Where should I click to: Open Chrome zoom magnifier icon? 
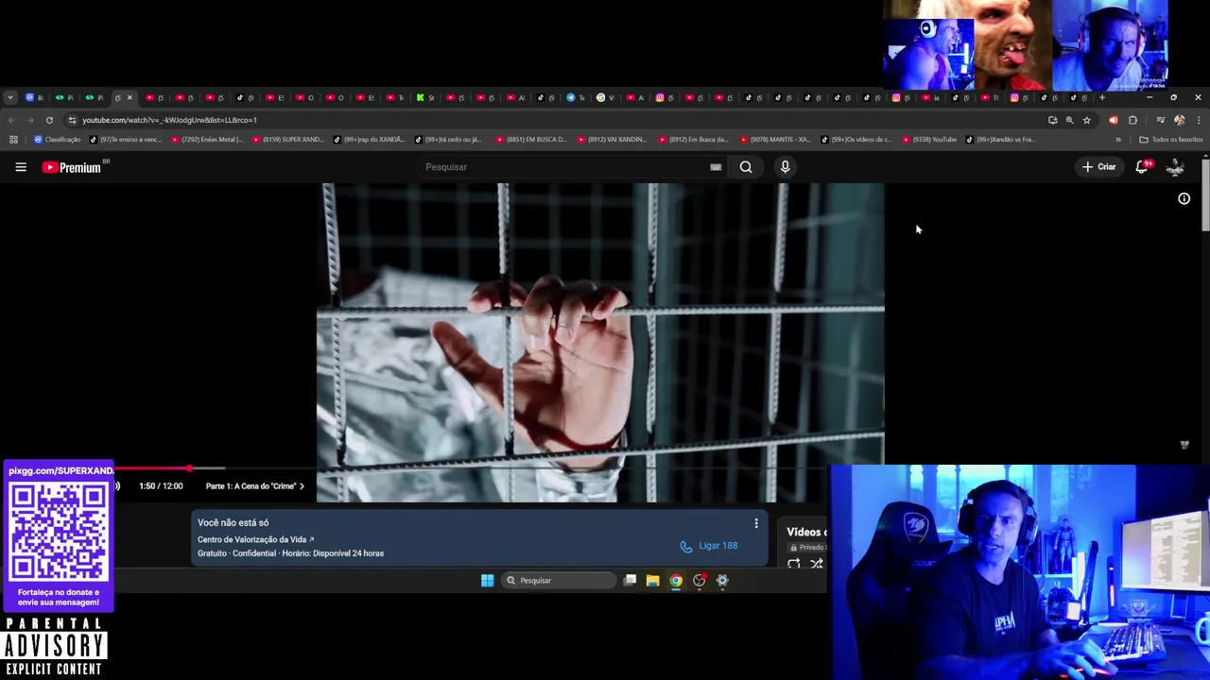[1069, 120]
